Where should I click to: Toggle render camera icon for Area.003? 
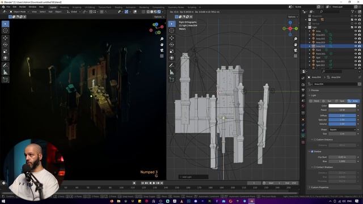(x=360, y=42)
